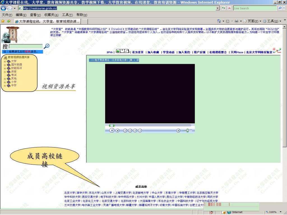Click the 清华大学 member university link

[82, 193]
